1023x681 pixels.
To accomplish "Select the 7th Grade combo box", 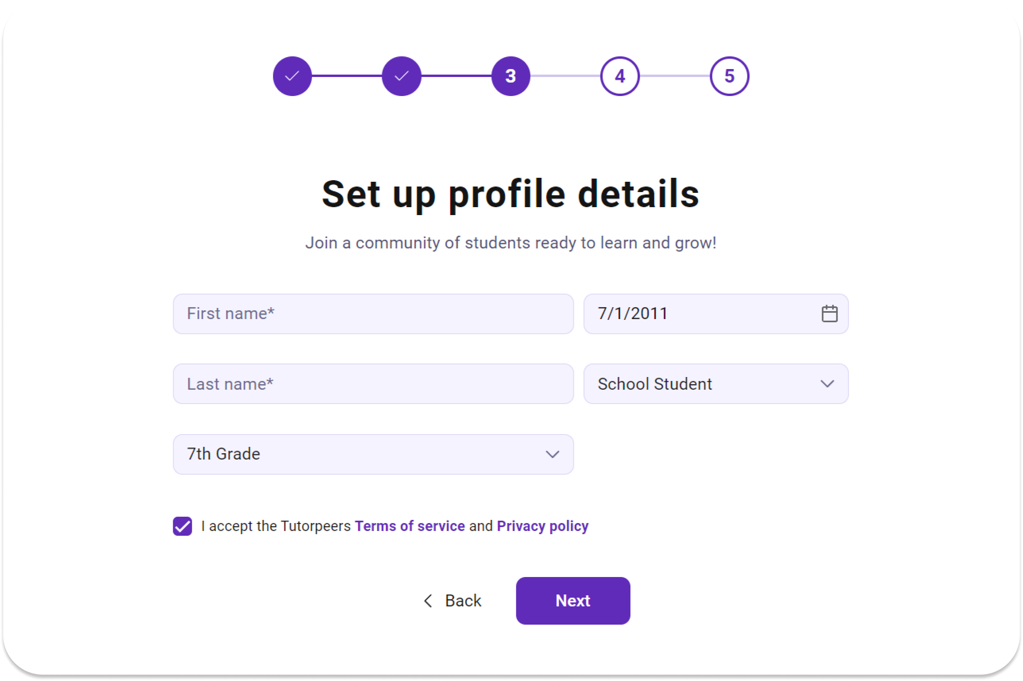I will (373, 454).
